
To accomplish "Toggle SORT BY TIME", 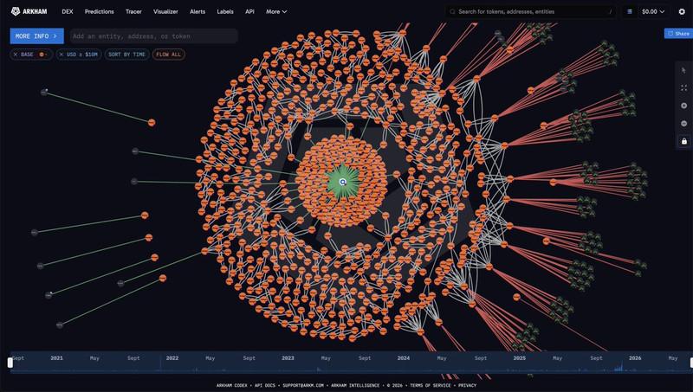I will click(x=126, y=55).
